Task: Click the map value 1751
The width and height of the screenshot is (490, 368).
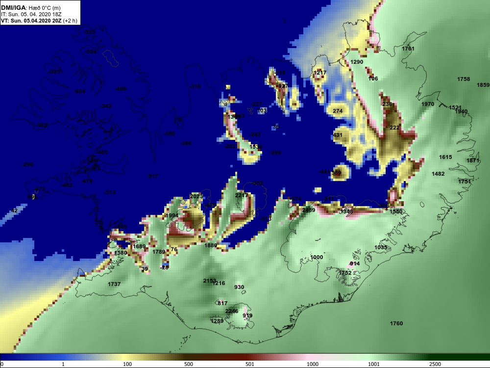Action: pos(465,182)
